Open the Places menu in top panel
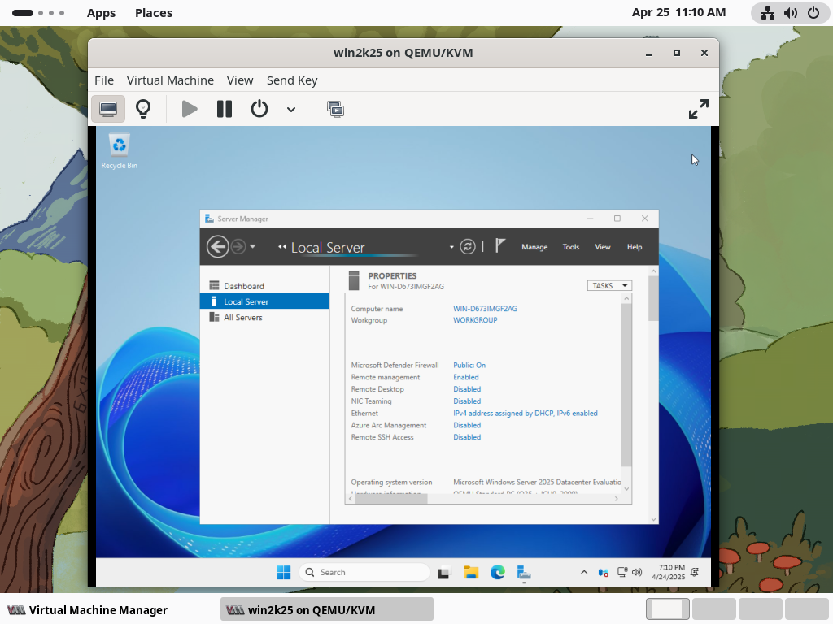Image resolution: width=833 pixels, height=624 pixels. click(x=154, y=13)
